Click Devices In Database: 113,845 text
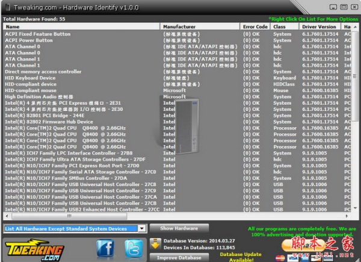 pyautogui.click(x=199, y=248)
